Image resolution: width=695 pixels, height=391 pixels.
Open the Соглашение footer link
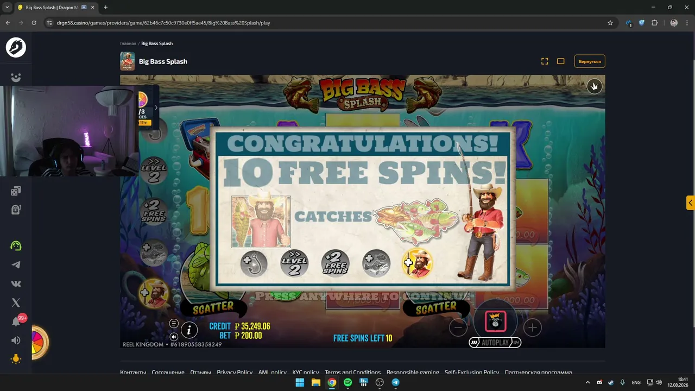pyautogui.click(x=168, y=373)
